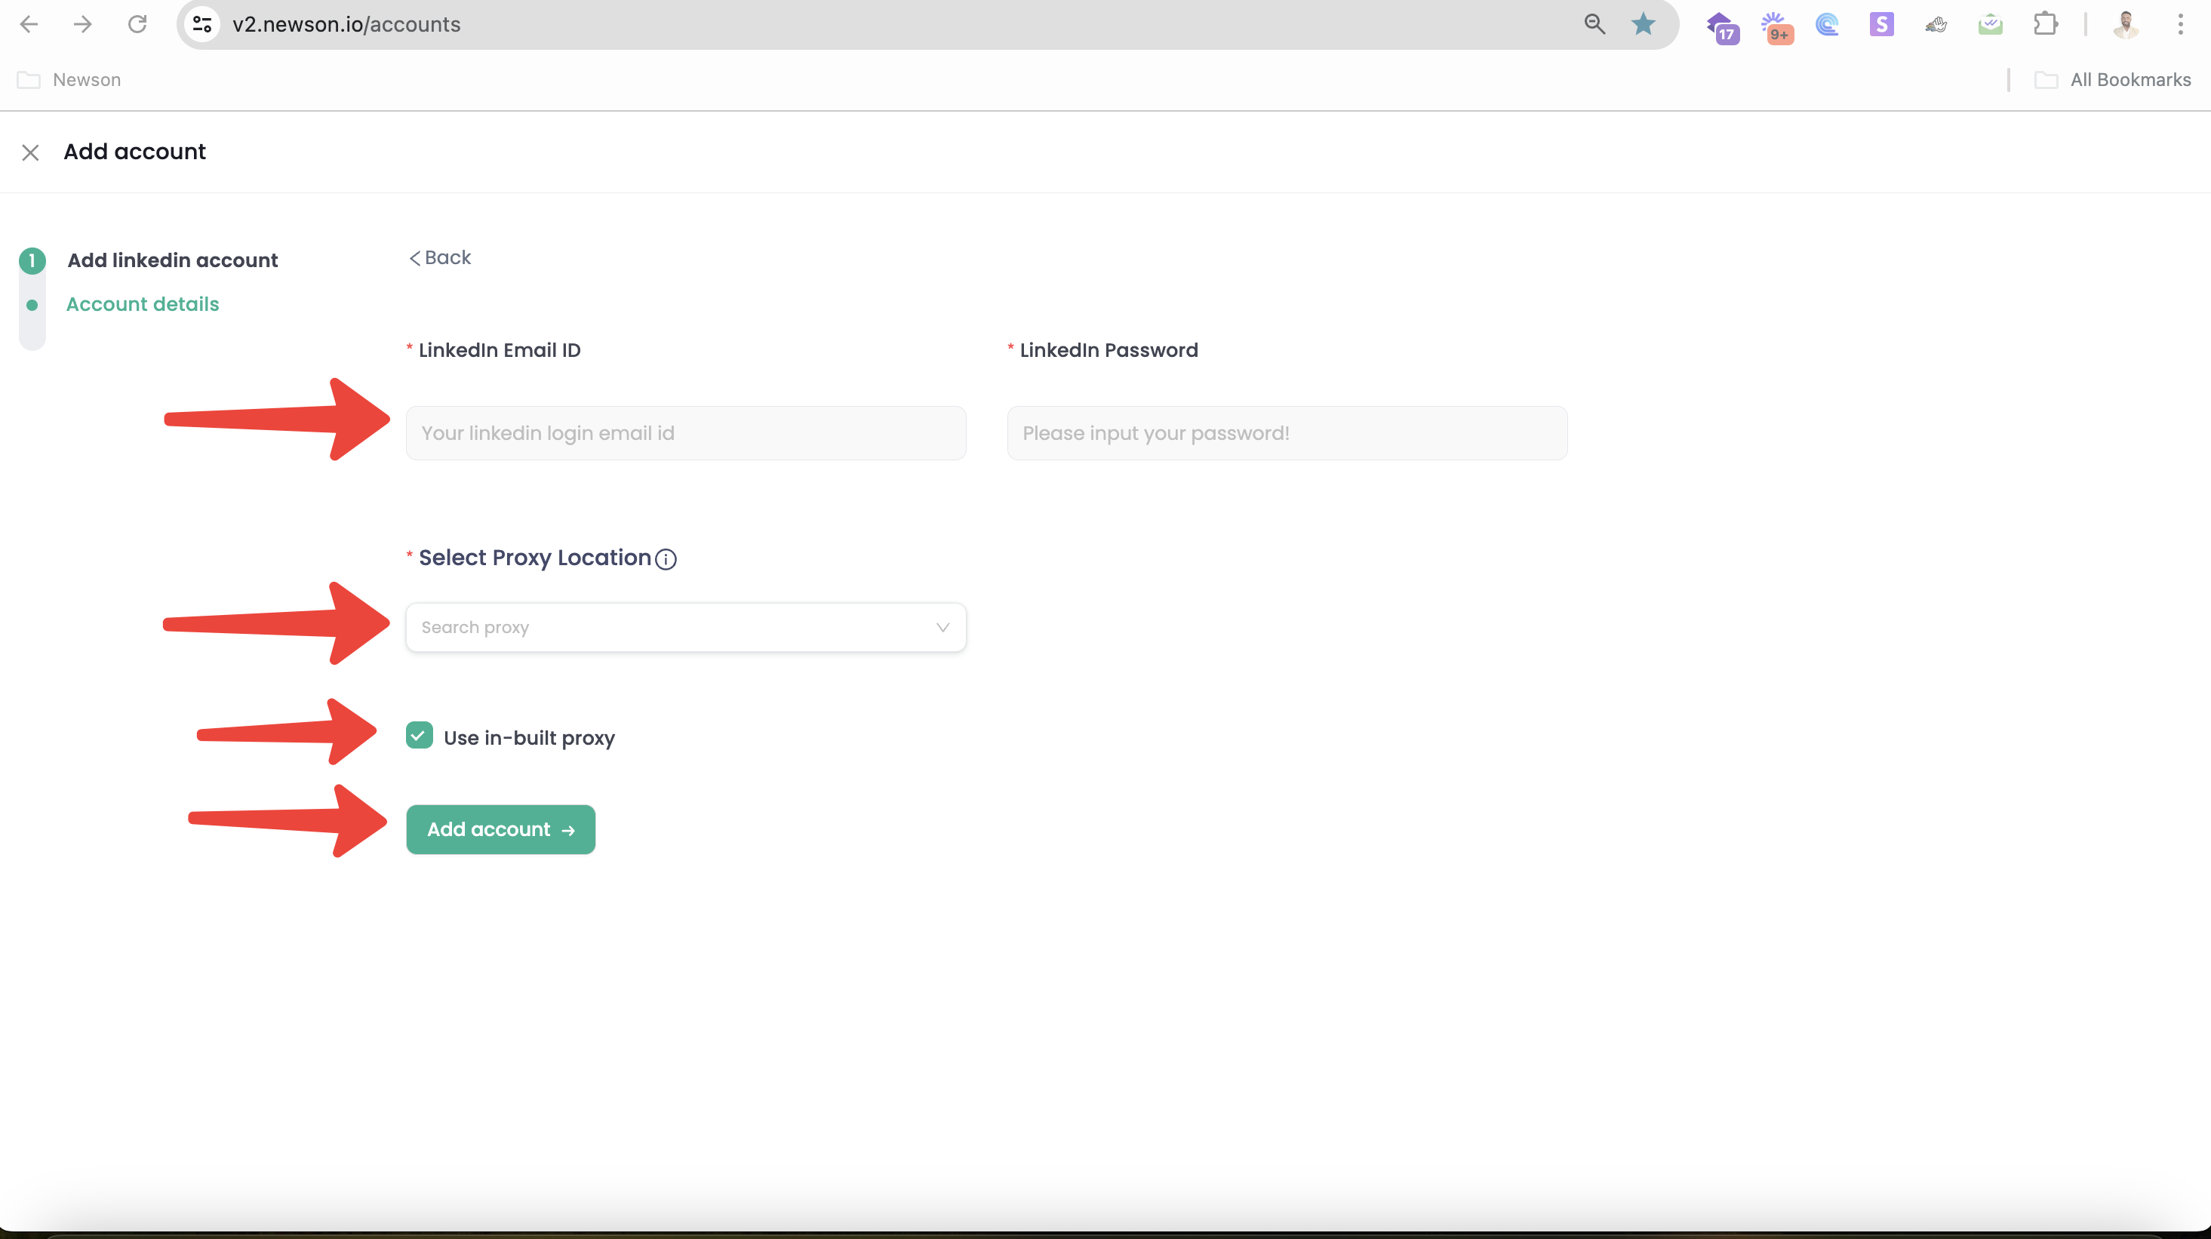Uncheck the Use in-built proxy checkbox
Viewport: 2211px width, 1239px height.
coord(419,736)
